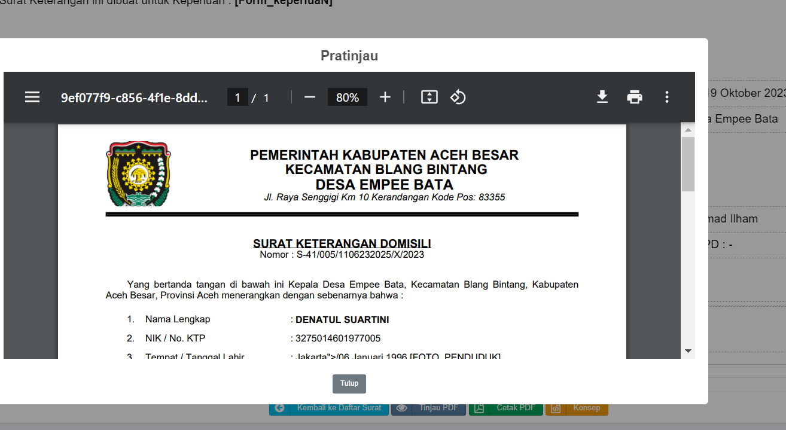The image size is (786, 430).
Task: Zoom out the document preview
Action: 309,97
